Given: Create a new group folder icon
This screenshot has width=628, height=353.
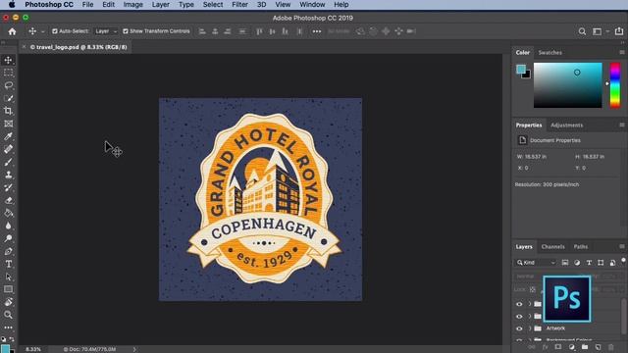Looking at the screenshot, I should click(585, 347).
